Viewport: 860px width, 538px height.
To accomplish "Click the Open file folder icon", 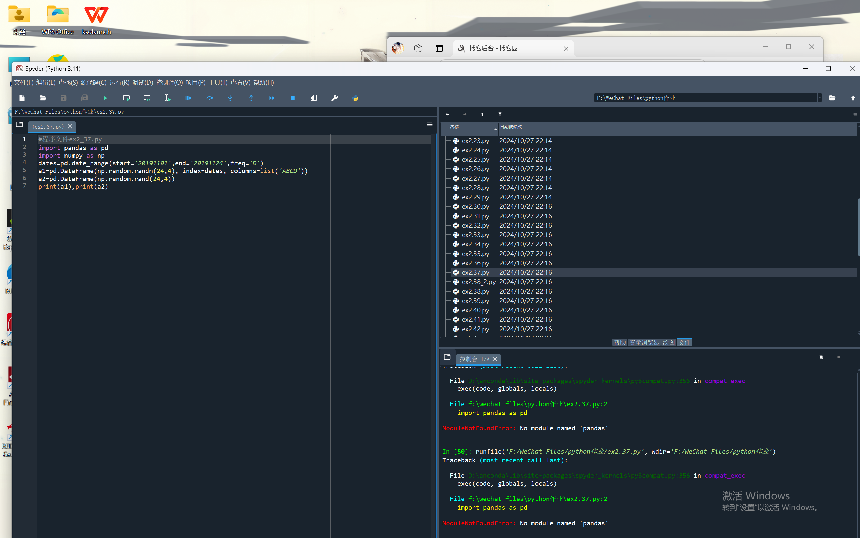I will (x=43, y=98).
